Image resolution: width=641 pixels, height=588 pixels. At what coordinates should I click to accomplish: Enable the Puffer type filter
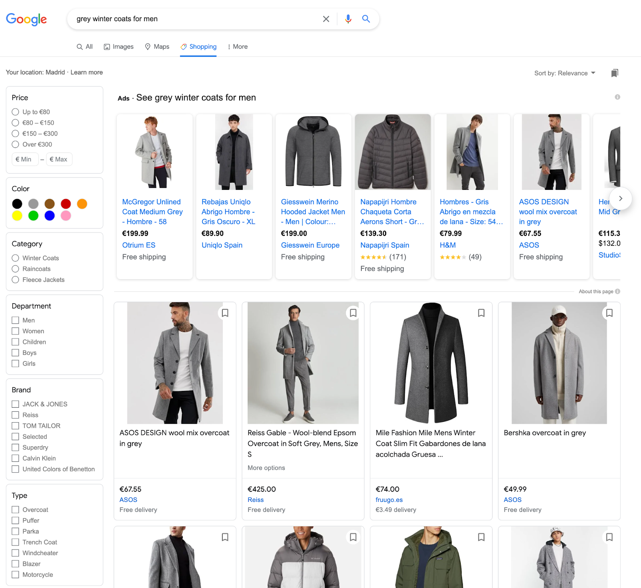pos(16,520)
